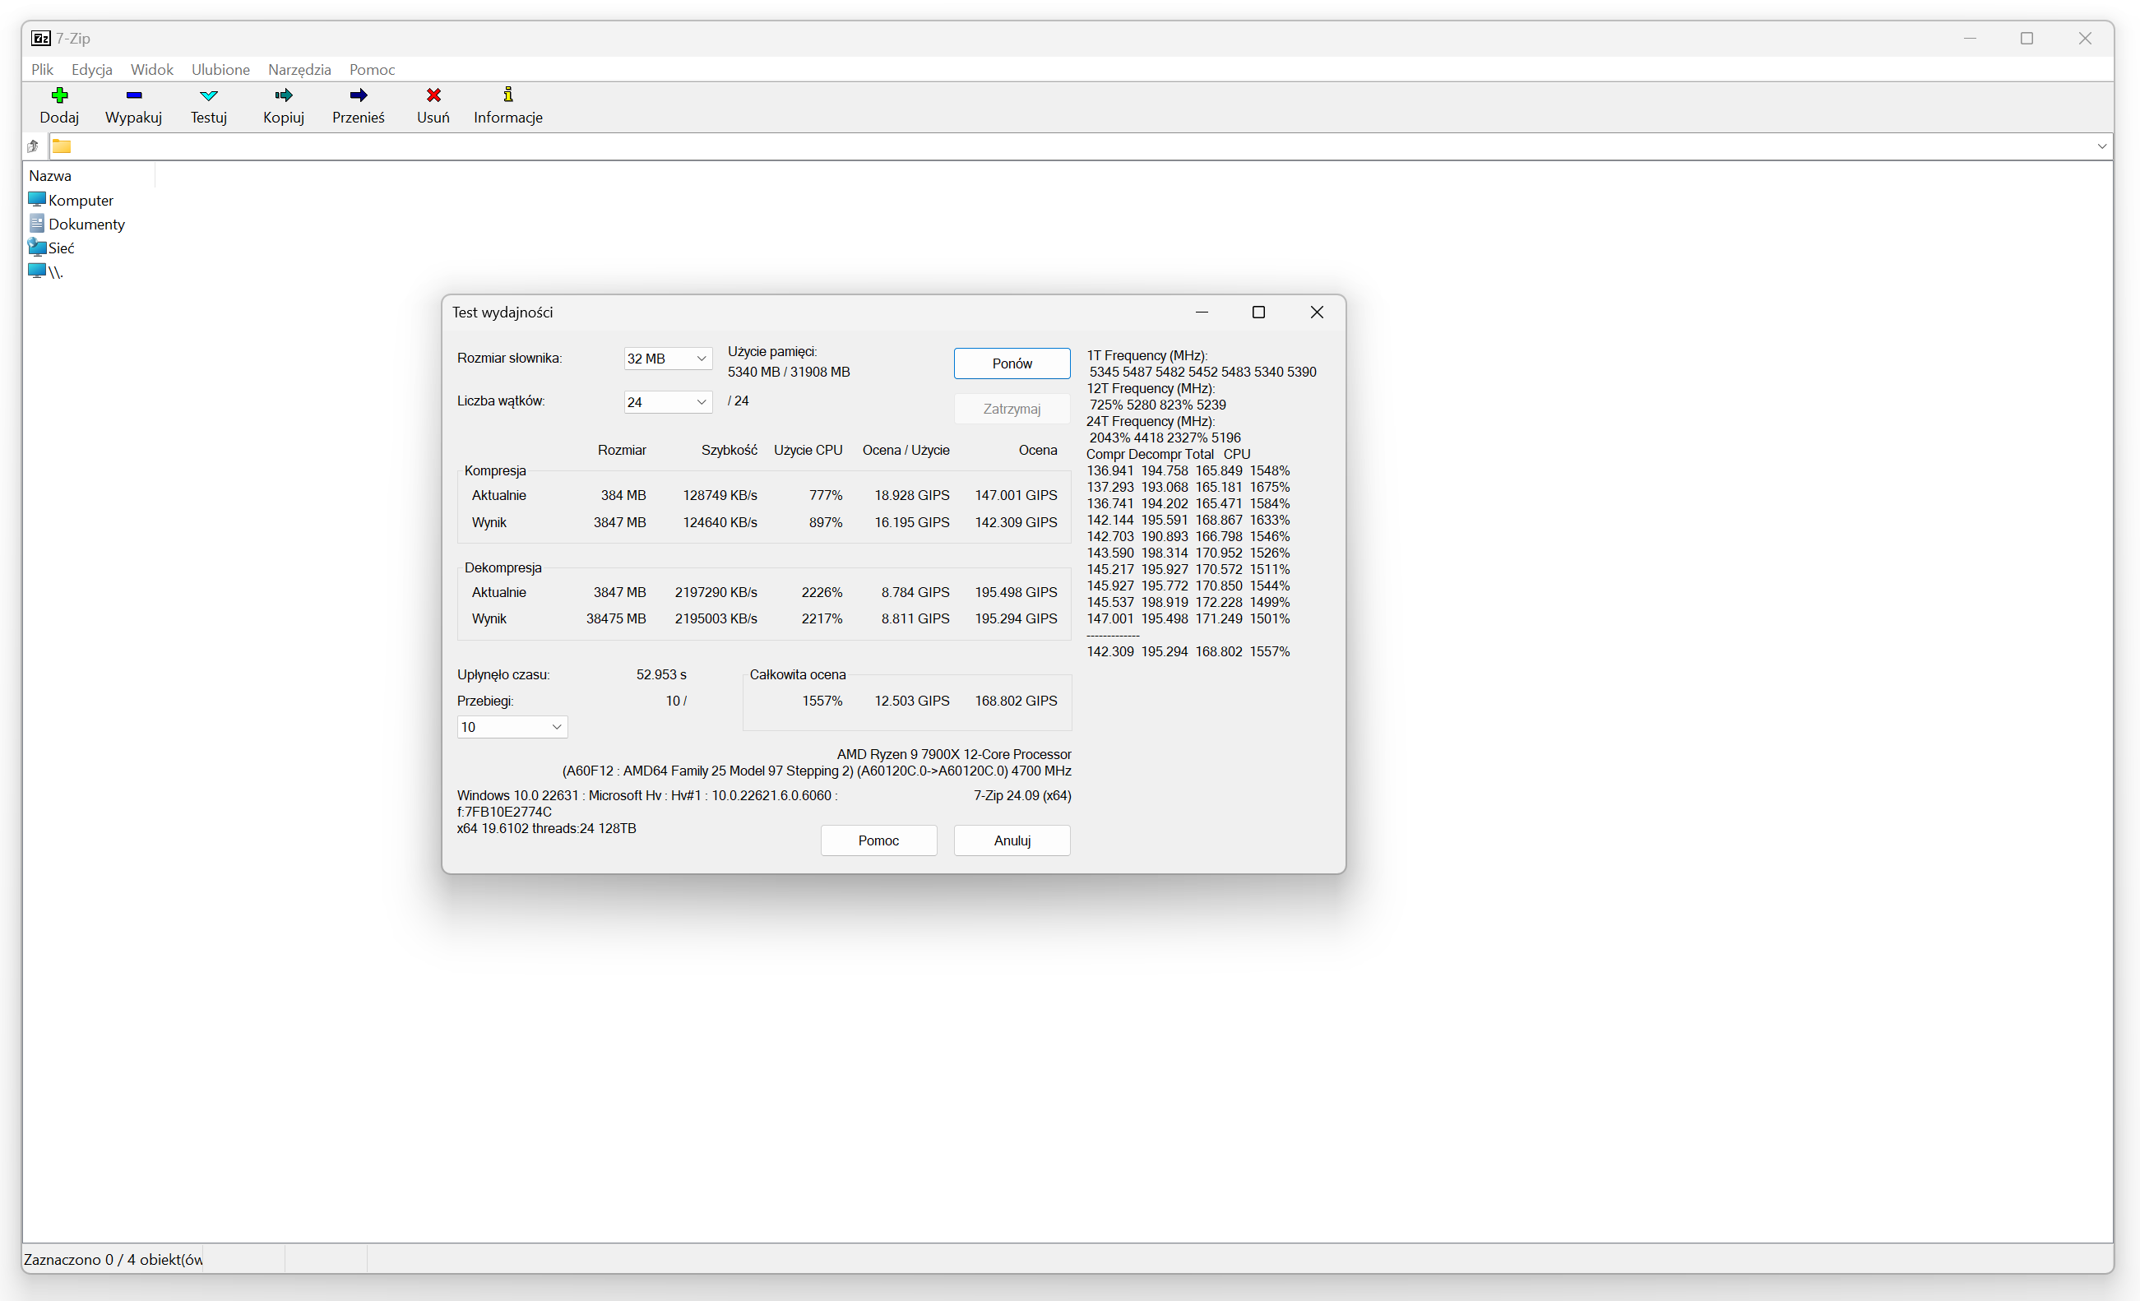2140x1301 pixels.
Task: Click the up-folder icon beside address bar
Action: point(33,146)
